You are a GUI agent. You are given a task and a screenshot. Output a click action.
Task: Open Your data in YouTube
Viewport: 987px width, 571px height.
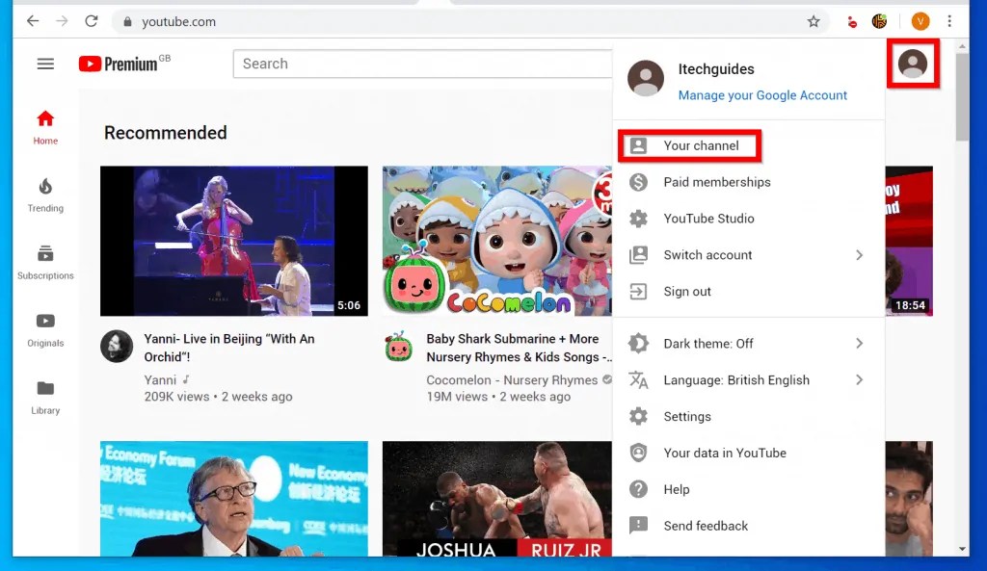tap(724, 453)
